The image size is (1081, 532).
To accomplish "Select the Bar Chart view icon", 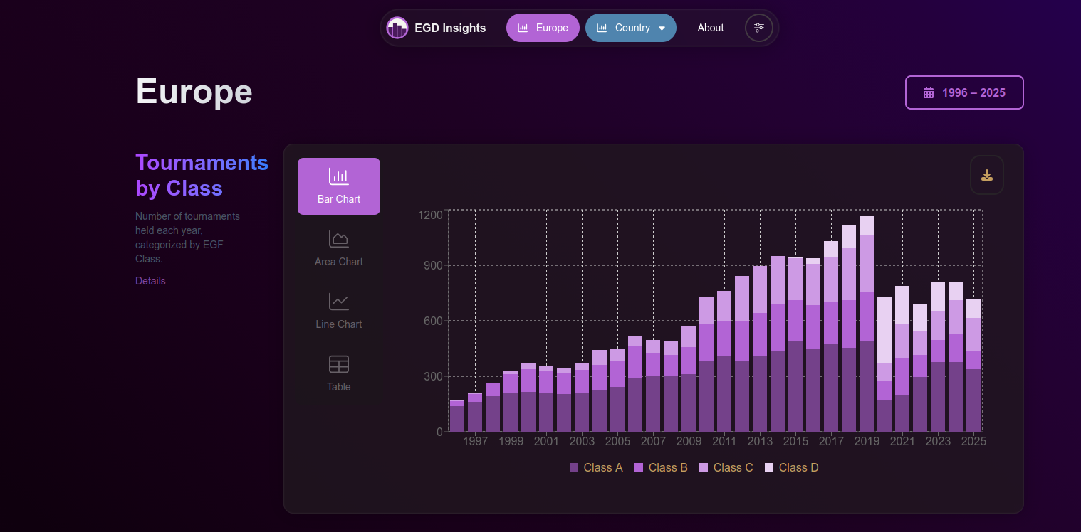I will pos(339,176).
